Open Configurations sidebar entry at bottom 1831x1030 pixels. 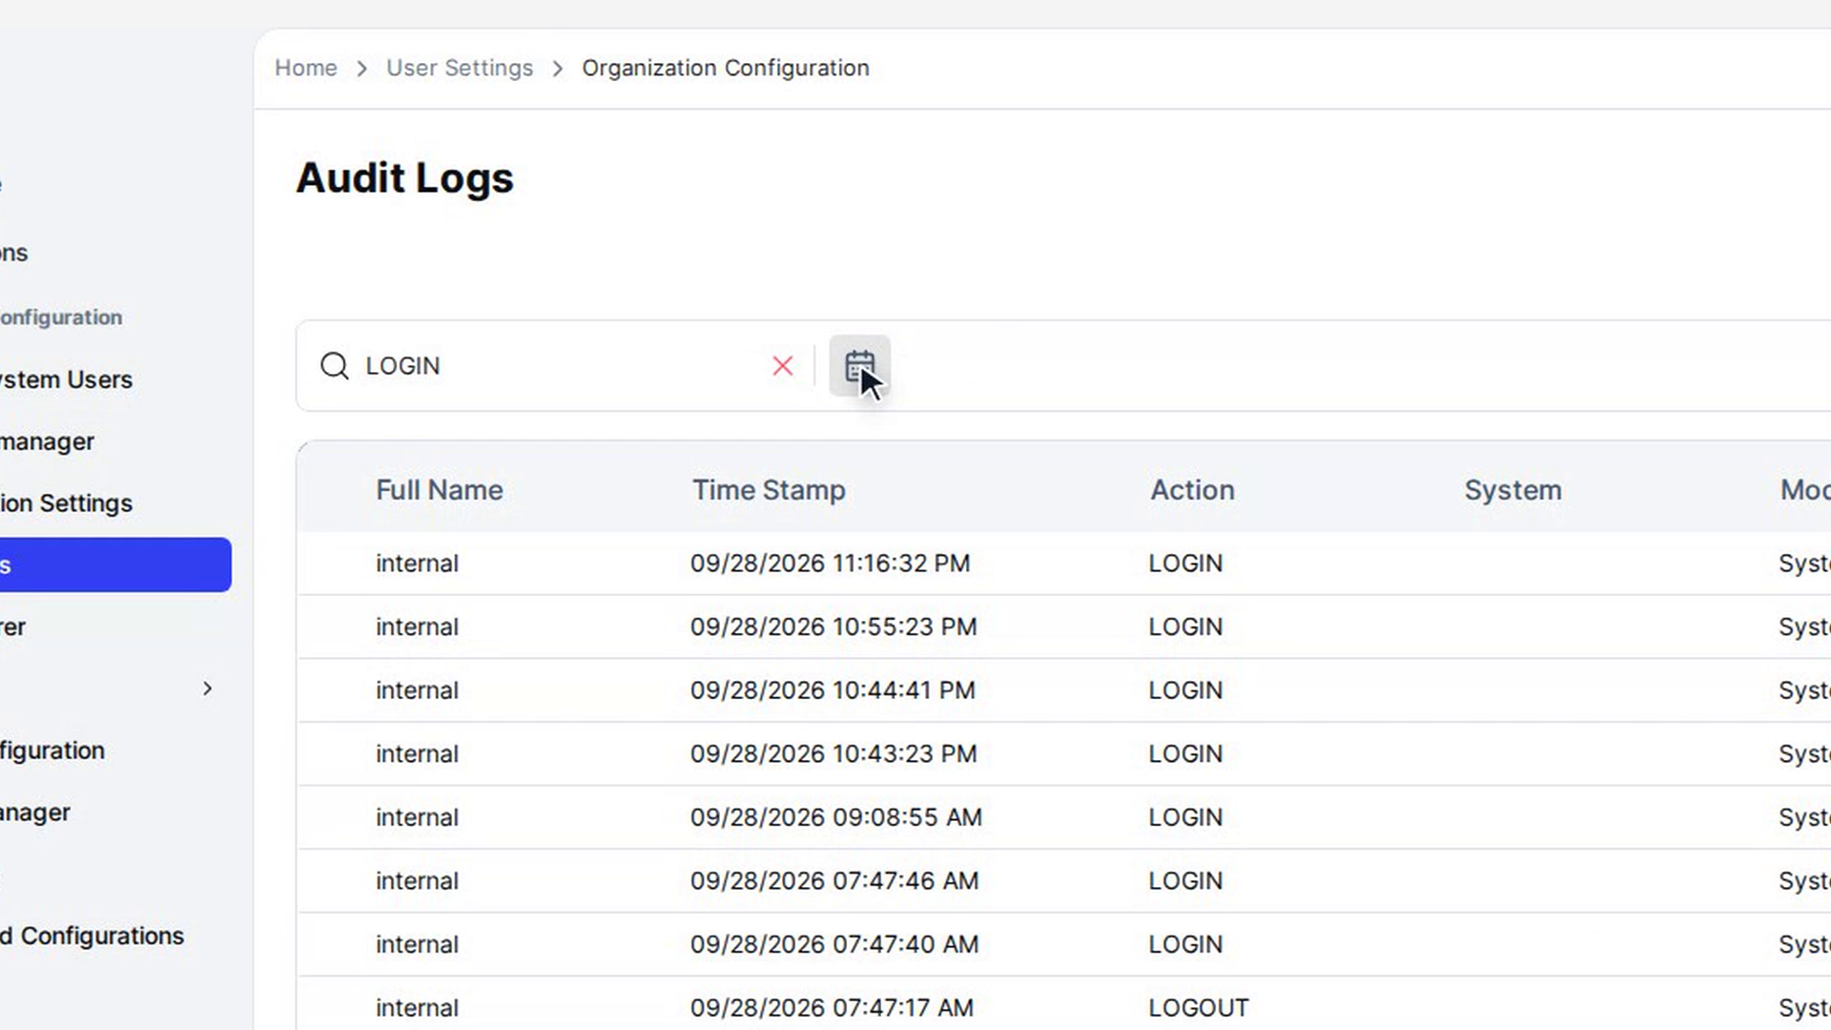(93, 936)
